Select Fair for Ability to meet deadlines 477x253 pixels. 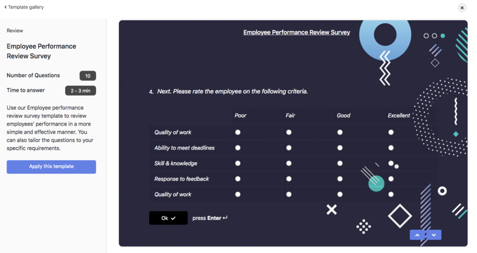click(289, 148)
